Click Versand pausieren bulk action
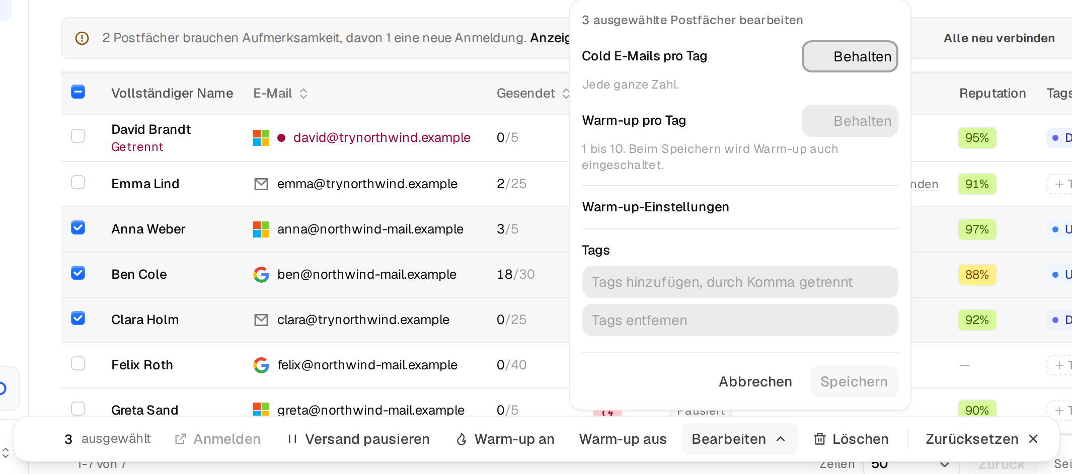 coord(358,439)
